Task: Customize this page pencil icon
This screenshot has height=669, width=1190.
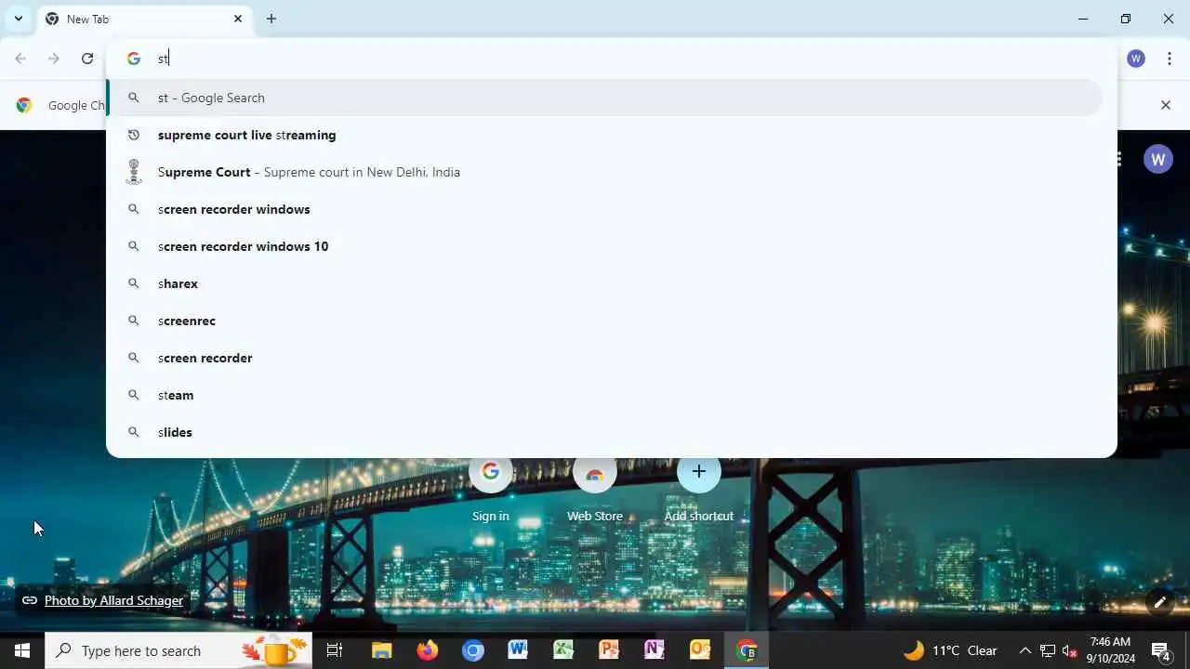Action: click(1160, 602)
